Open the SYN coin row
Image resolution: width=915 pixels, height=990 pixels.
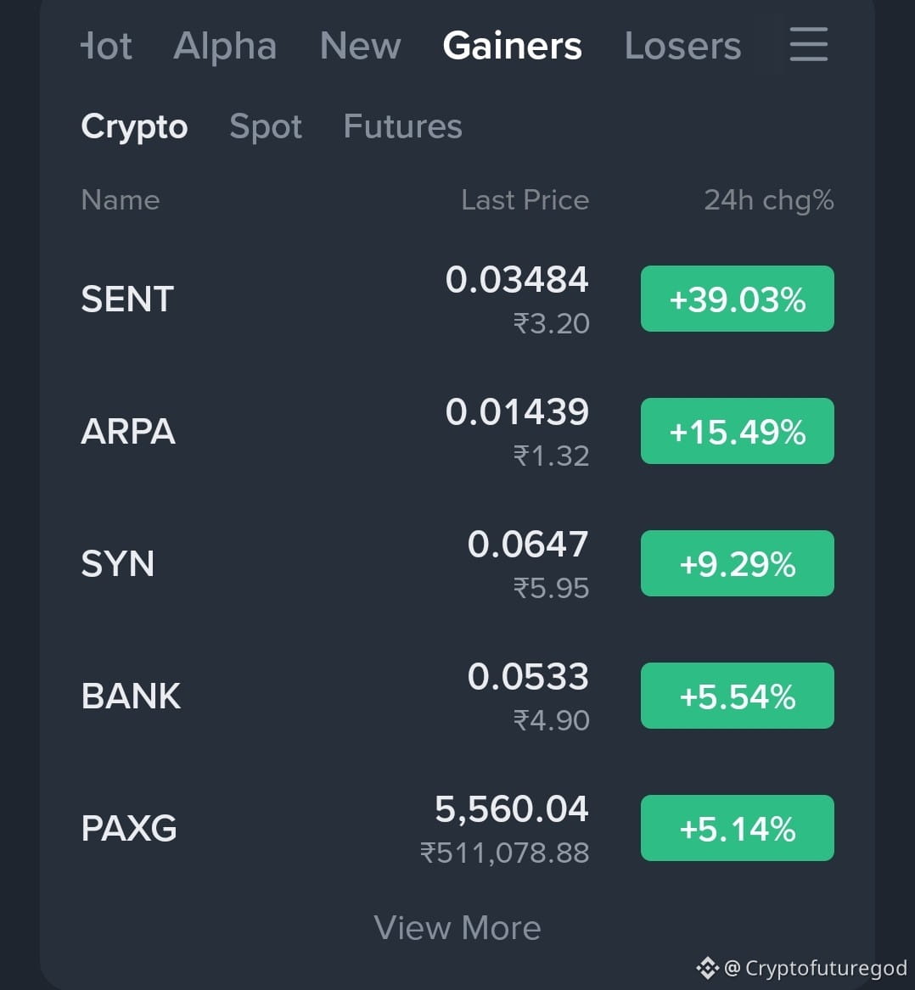pyautogui.click(x=457, y=563)
